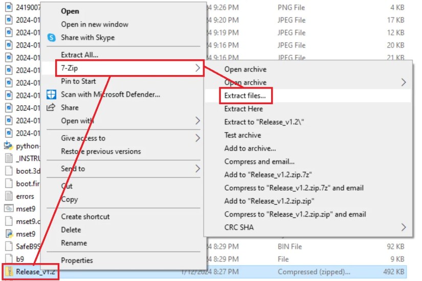Click the Microsoft Defender shield icon
The width and height of the screenshot is (422, 281).
coord(51,95)
